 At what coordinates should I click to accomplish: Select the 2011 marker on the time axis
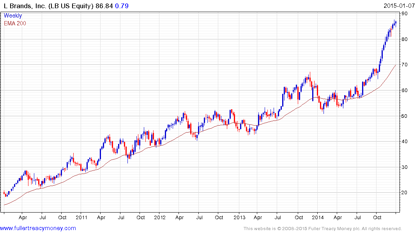[81, 217]
